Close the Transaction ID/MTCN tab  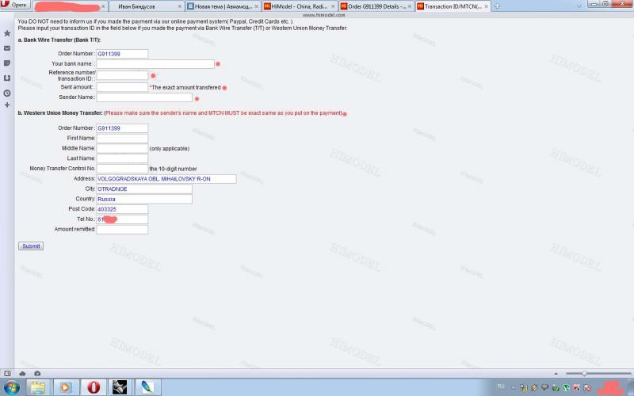point(487,6)
